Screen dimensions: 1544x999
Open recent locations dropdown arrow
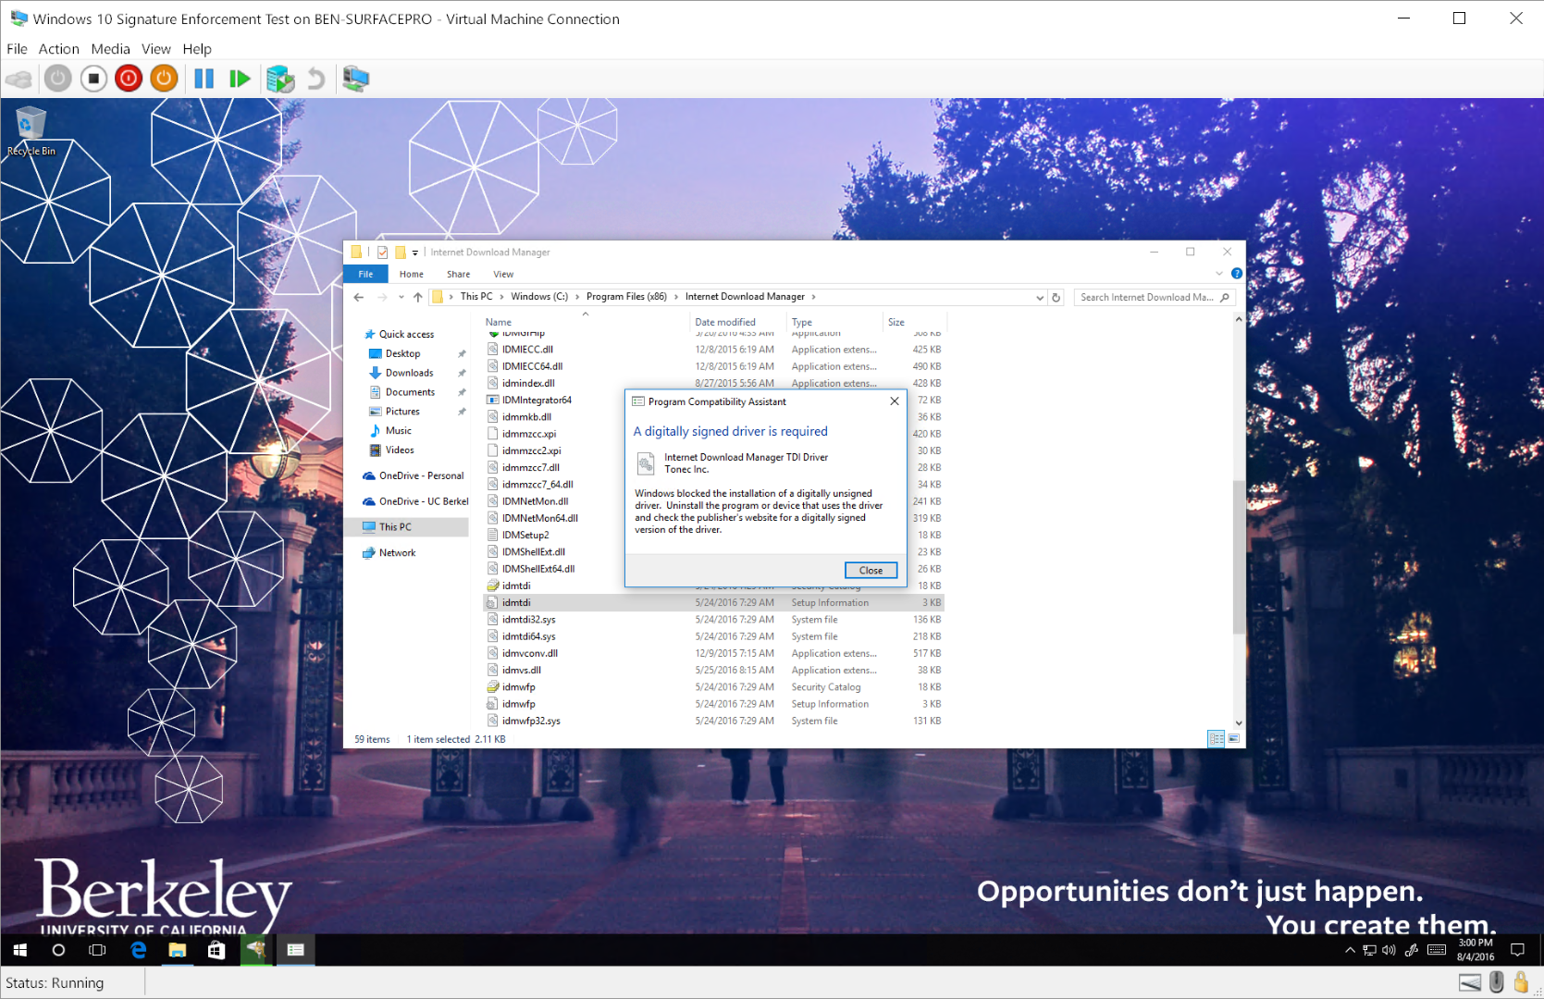point(401,297)
